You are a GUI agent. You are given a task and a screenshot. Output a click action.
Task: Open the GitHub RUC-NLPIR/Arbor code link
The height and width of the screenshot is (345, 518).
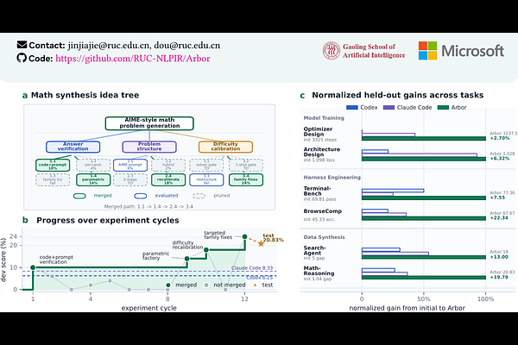coord(132,59)
